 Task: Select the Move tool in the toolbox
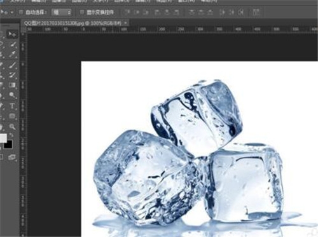point(12,34)
